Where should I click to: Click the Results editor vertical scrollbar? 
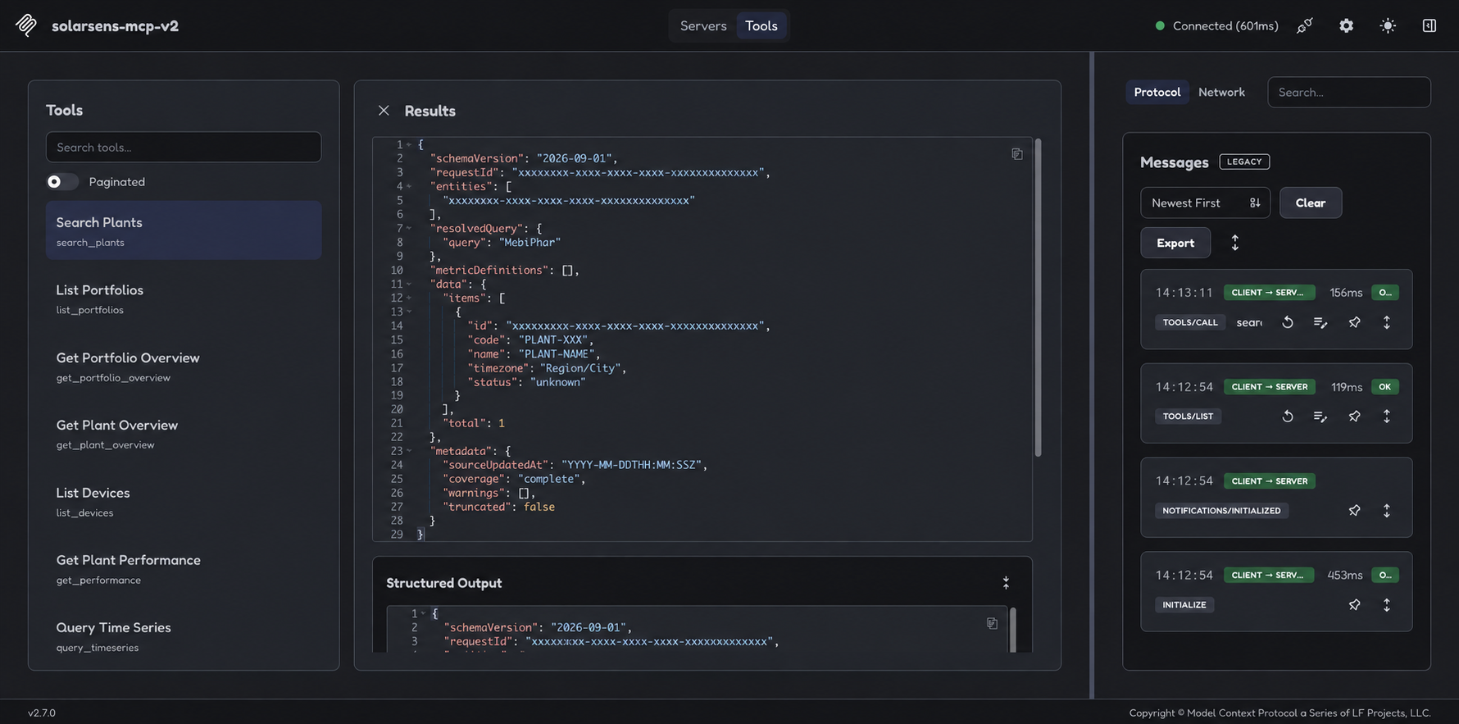click(1038, 297)
